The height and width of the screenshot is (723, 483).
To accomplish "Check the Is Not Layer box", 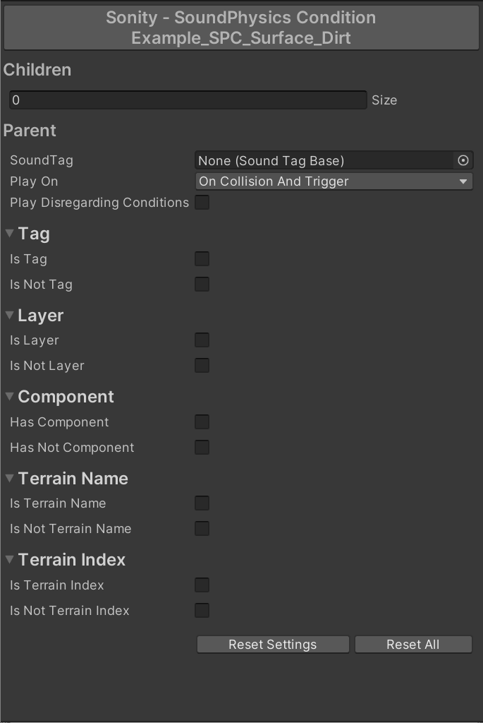I will tap(202, 366).
